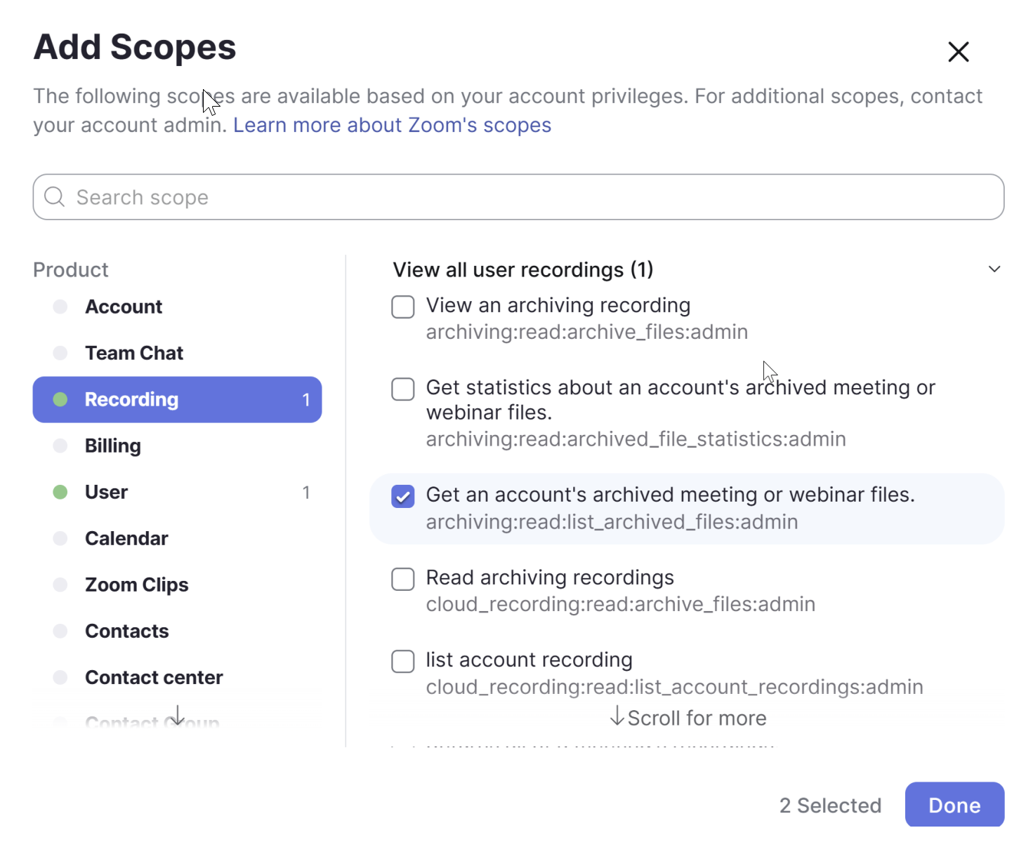Click the green status dot beside User
This screenshot has height=842, width=1019.
[x=60, y=492]
